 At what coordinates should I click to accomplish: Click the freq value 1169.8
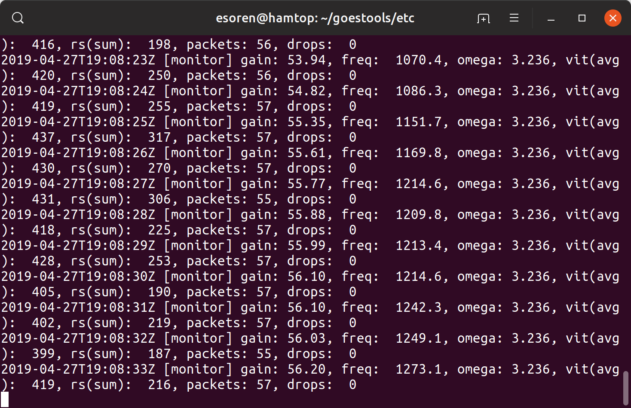pos(419,153)
